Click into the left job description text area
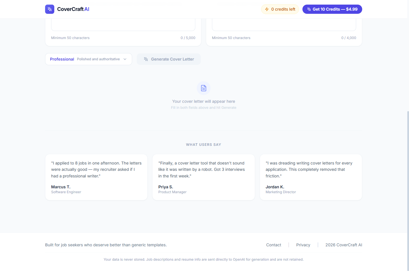The width and height of the screenshot is (409, 271). (x=123, y=25)
